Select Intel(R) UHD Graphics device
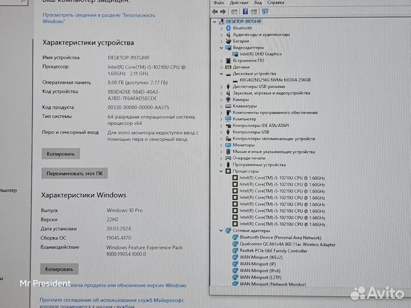Viewport: 411px width, 308px height. pyautogui.click(x=260, y=54)
